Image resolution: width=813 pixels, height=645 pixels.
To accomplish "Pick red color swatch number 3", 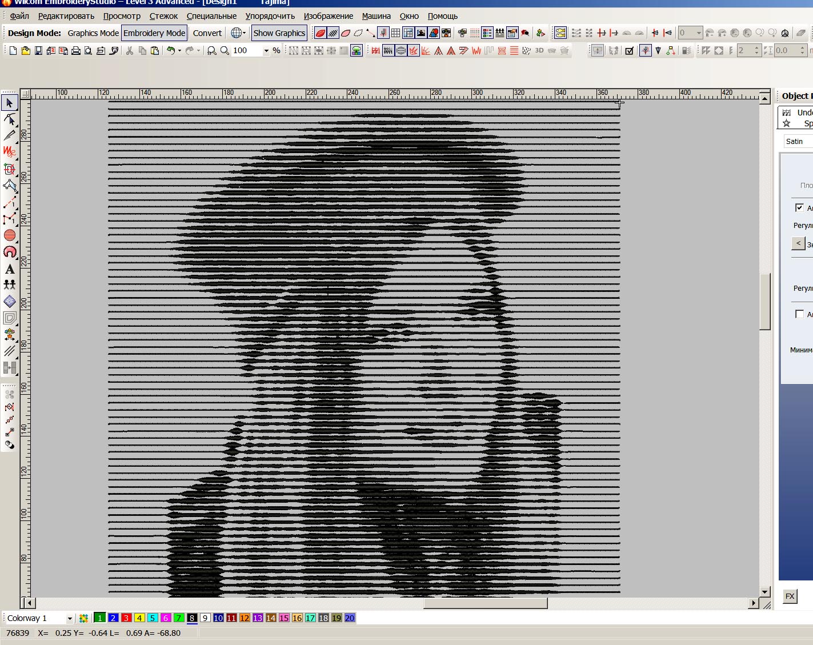I will click(x=126, y=618).
